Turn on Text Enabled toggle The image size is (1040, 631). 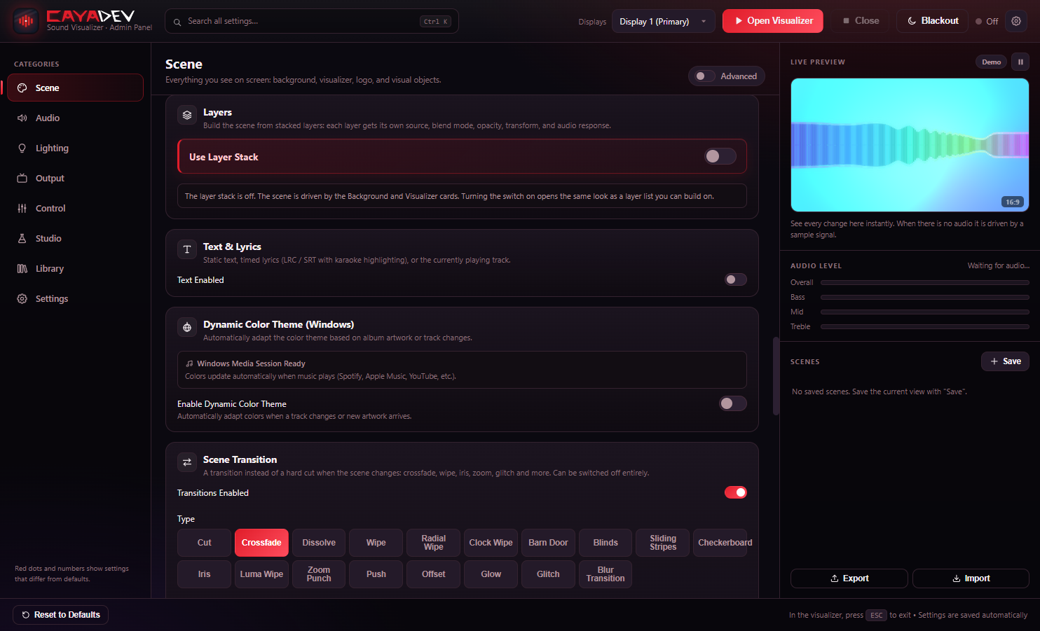pyautogui.click(x=736, y=279)
